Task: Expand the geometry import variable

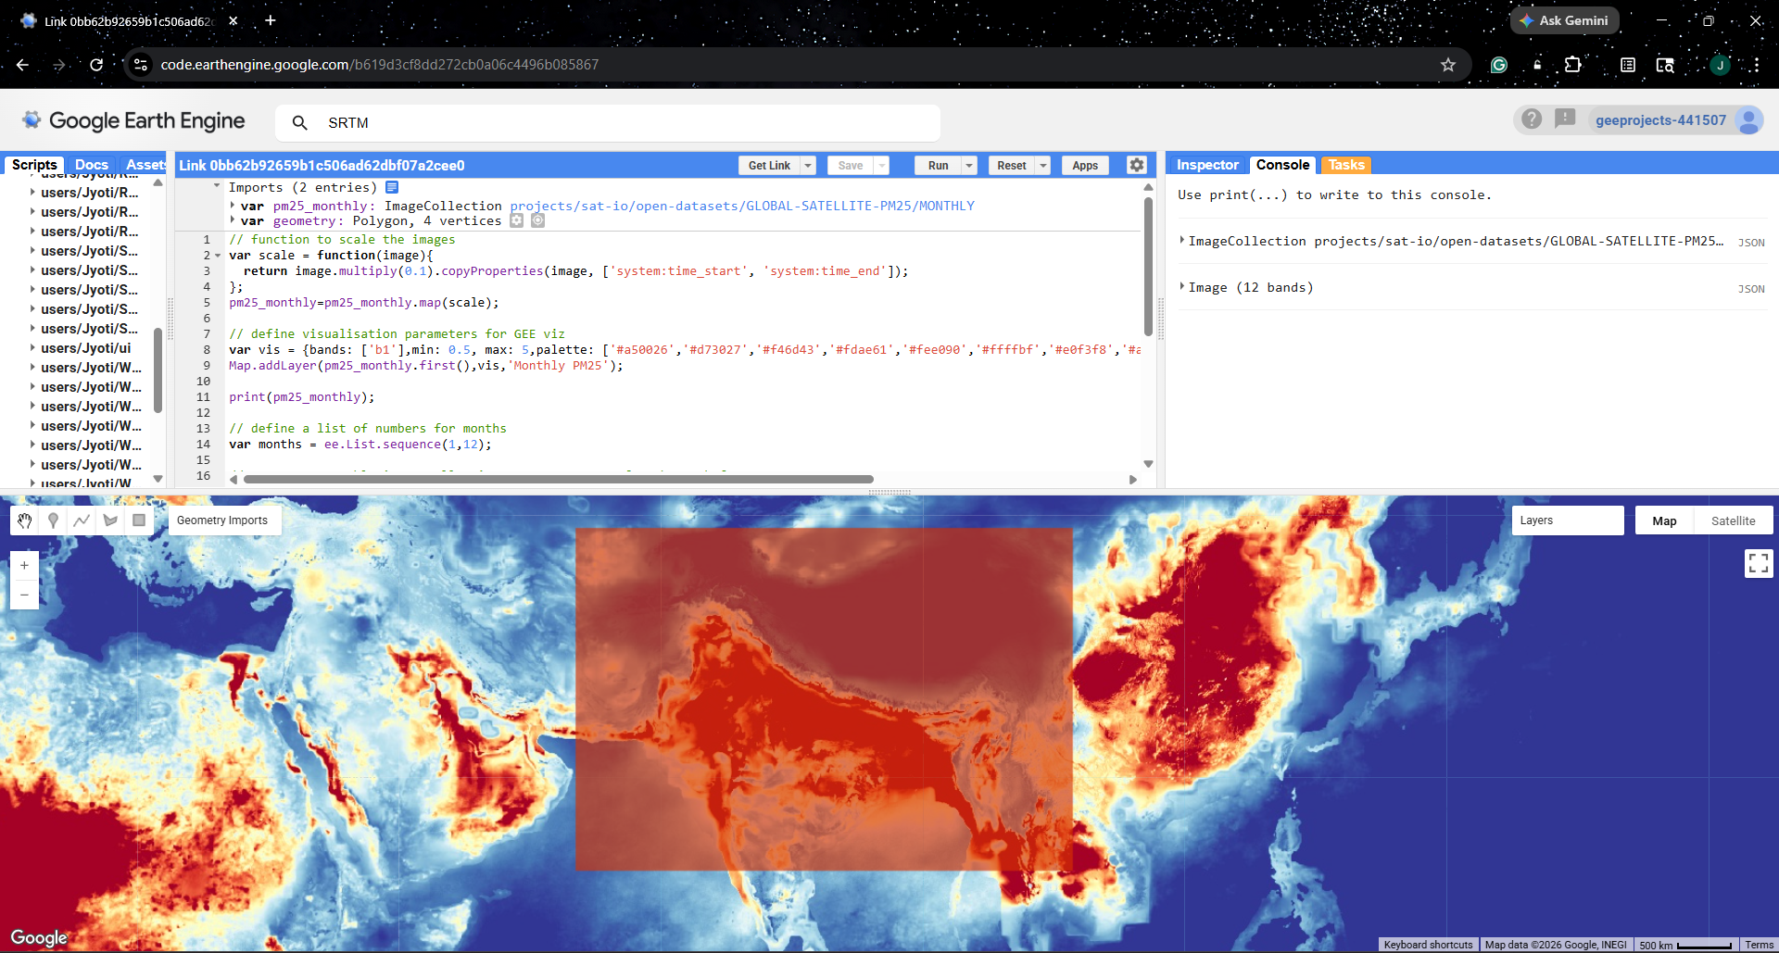Action: pos(233,219)
